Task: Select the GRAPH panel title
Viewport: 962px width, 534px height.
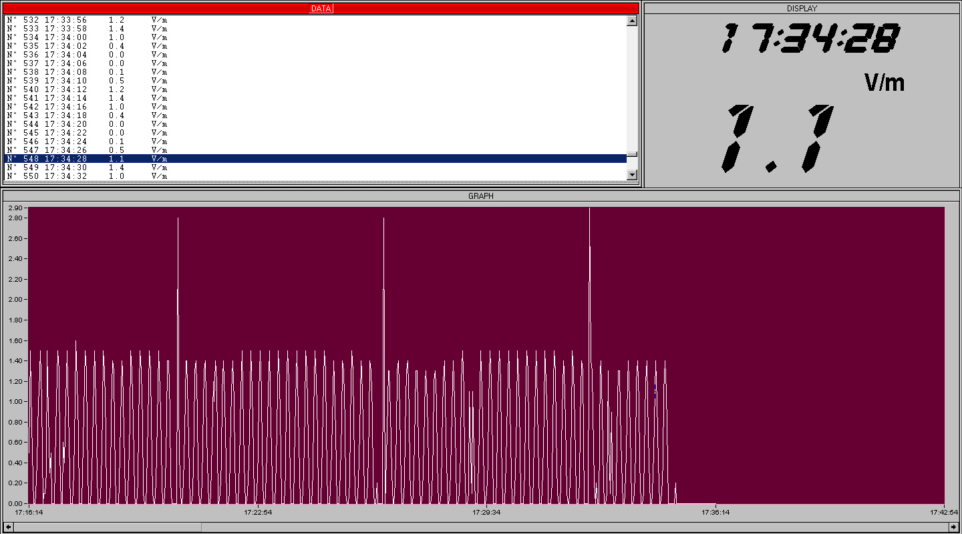Action: coord(481,196)
